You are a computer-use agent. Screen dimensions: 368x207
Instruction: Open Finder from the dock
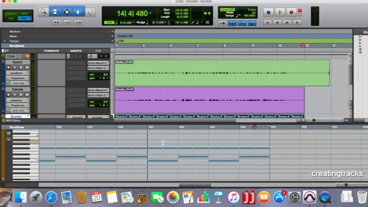(21, 197)
